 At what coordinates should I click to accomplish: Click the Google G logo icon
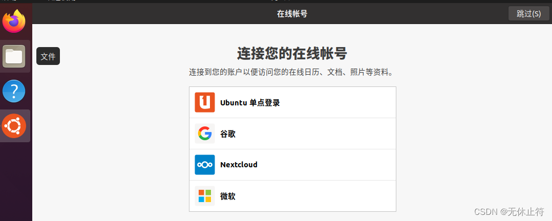[x=205, y=134]
